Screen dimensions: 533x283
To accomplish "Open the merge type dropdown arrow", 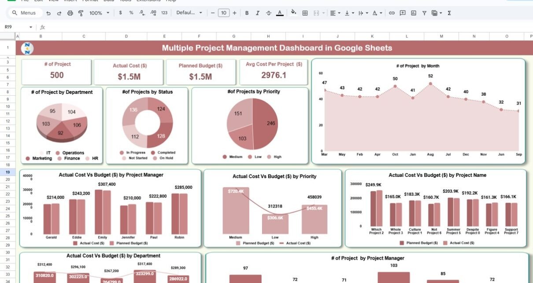I will (x=324, y=13).
